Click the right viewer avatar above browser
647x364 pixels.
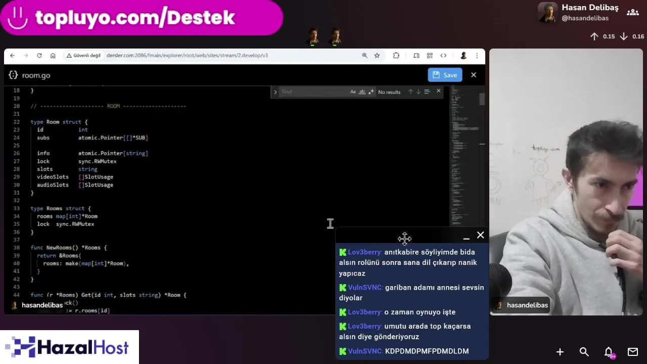tap(335, 37)
